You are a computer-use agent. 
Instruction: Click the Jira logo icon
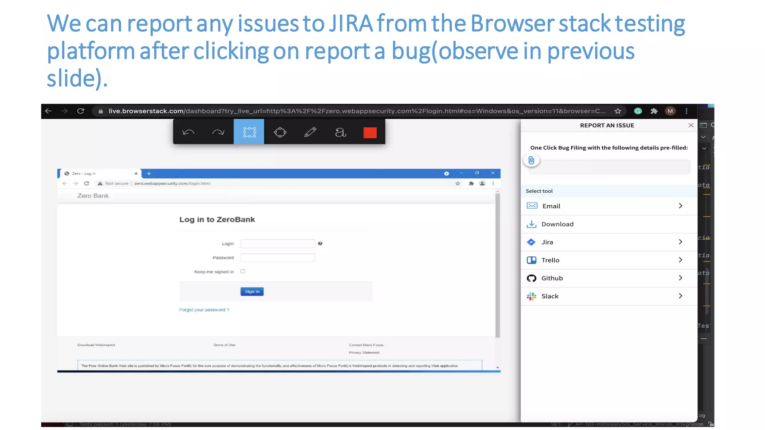(531, 242)
